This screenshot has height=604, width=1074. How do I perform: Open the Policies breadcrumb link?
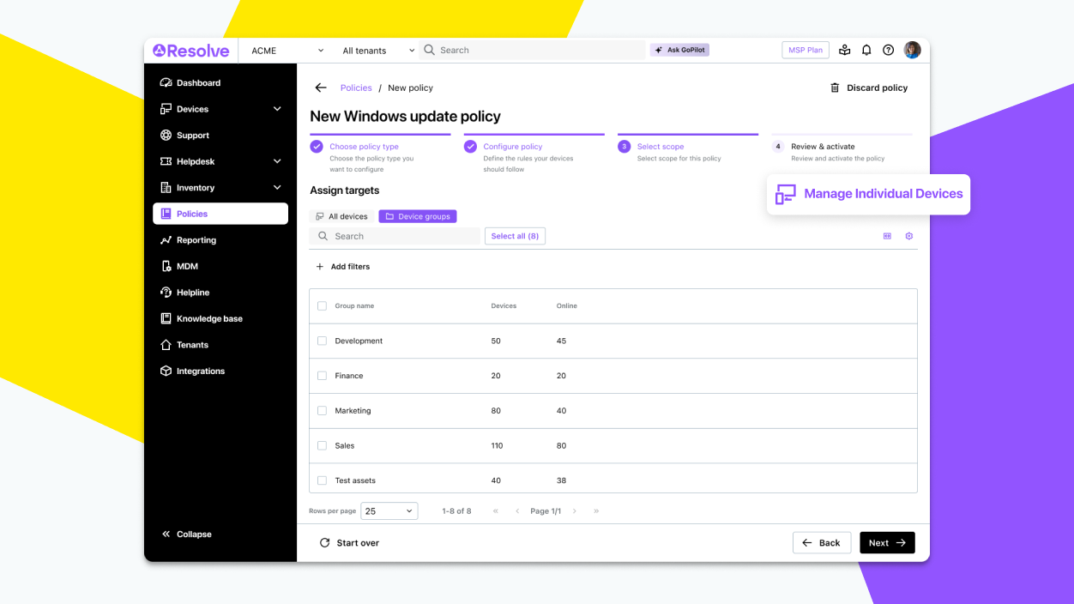356,88
